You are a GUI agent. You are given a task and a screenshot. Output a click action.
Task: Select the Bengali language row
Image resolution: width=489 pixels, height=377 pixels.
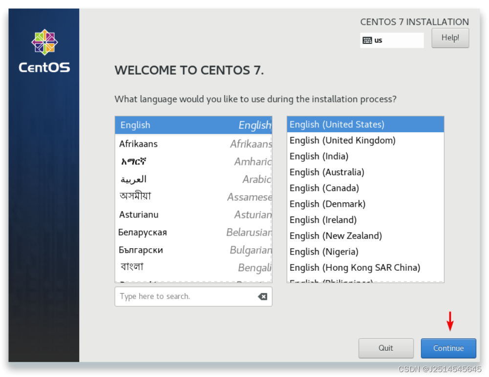193,267
